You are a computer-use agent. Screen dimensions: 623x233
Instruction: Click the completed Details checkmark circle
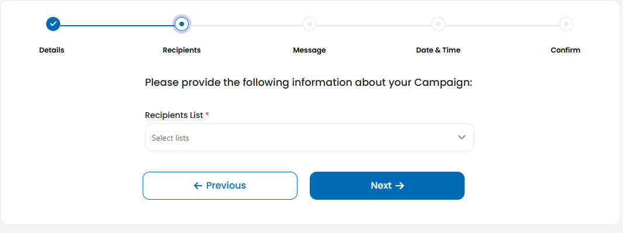click(53, 24)
